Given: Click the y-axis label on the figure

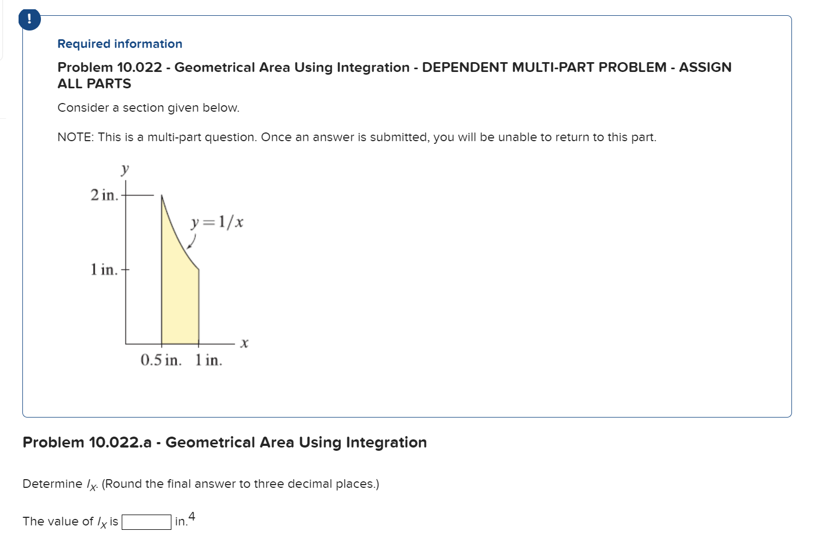Looking at the screenshot, I should click(x=124, y=169).
